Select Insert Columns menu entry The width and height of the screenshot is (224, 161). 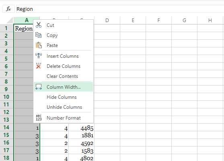point(64,56)
